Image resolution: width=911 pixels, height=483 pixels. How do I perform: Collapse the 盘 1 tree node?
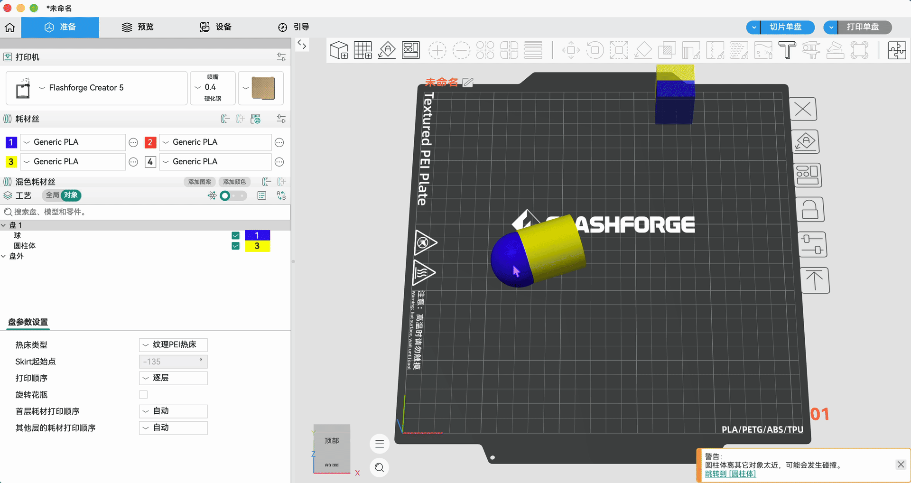pos(4,225)
